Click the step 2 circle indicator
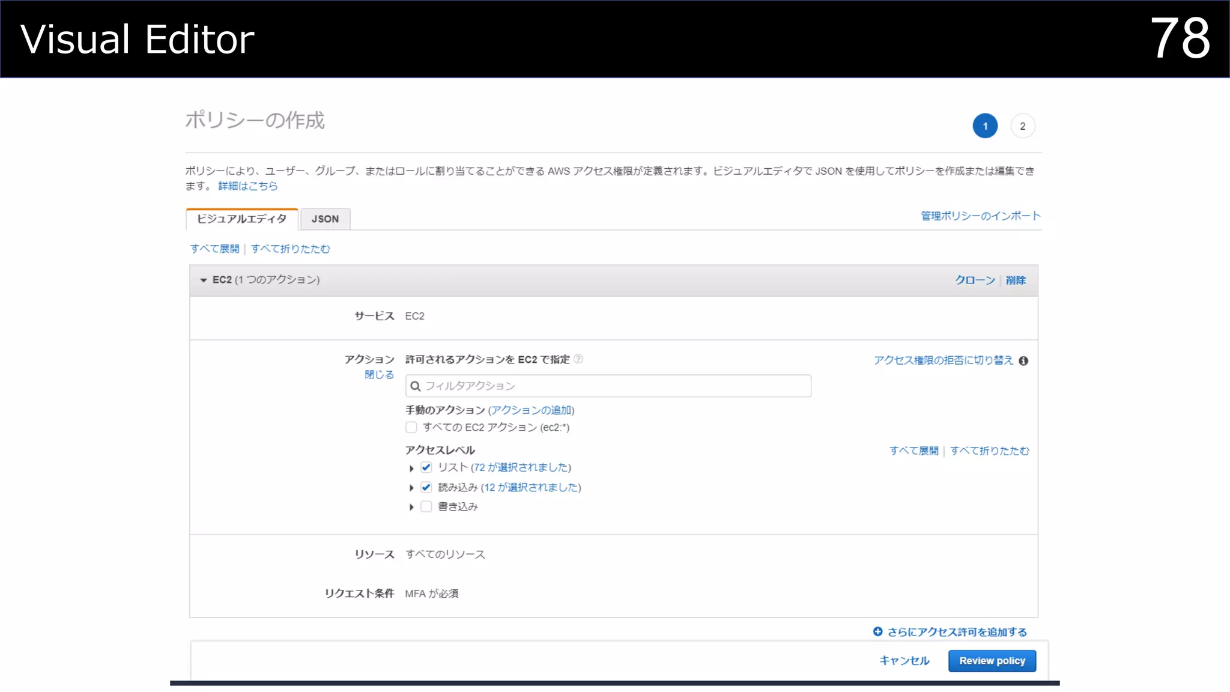Screen dimensions: 1230x692 (x=1022, y=126)
